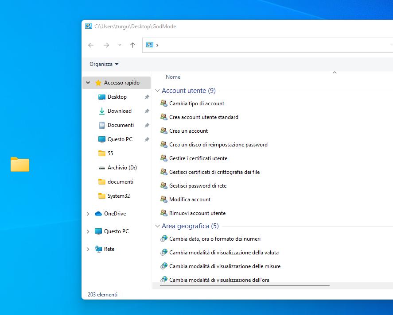Expand the OneDrive tree node

[88, 214]
